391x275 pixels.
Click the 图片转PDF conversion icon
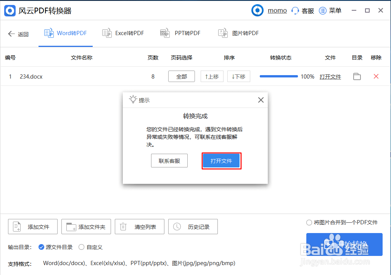click(x=223, y=33)
